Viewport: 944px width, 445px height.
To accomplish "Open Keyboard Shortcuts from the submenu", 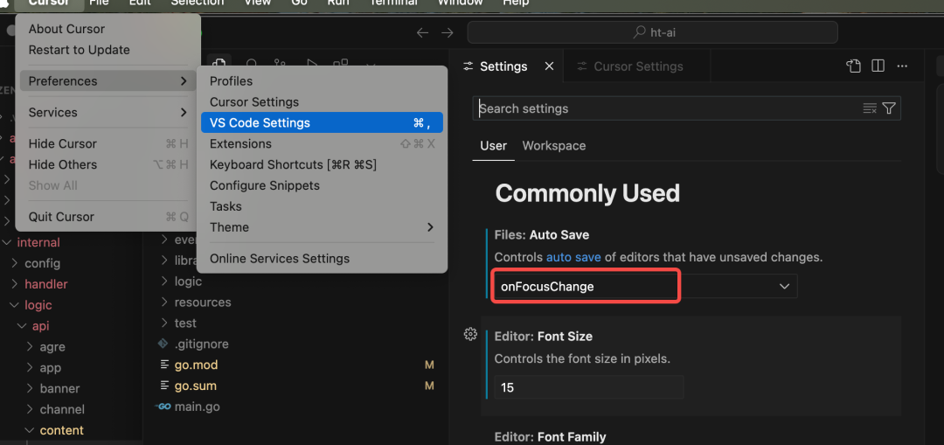I will pyautogui.click(x=322, y=164).
